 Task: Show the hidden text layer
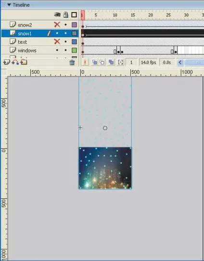(57, 41)
